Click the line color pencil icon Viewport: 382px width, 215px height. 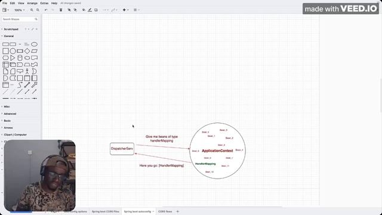coord(90,10)
